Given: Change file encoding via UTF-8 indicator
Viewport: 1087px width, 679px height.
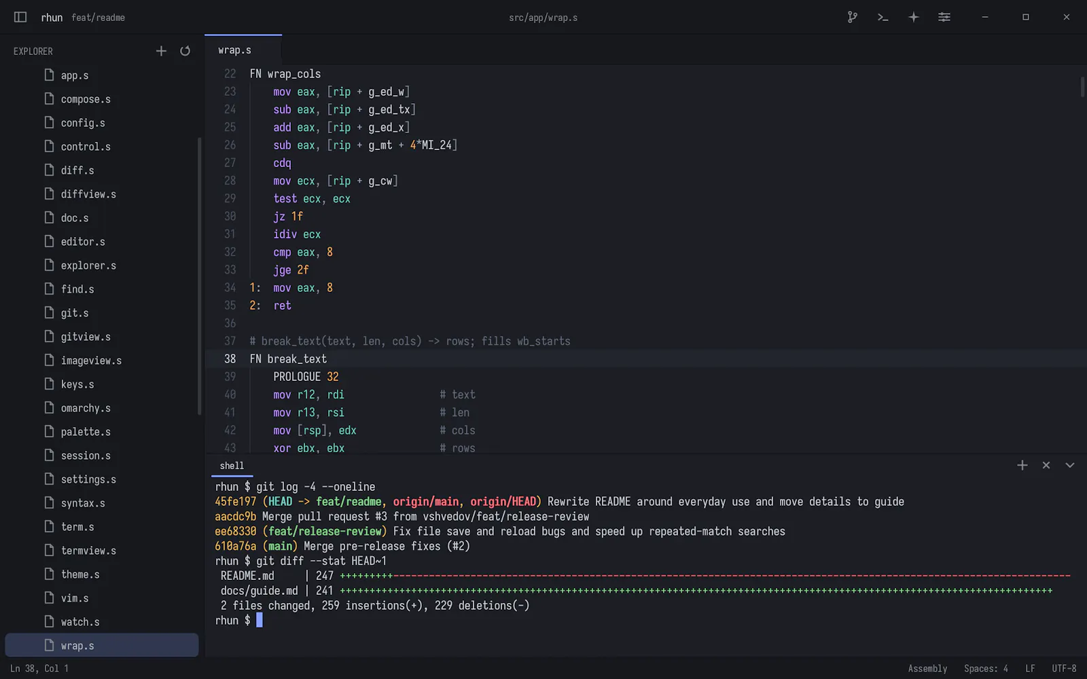Looking at the screenshot, I should (x=1064, y=669).
